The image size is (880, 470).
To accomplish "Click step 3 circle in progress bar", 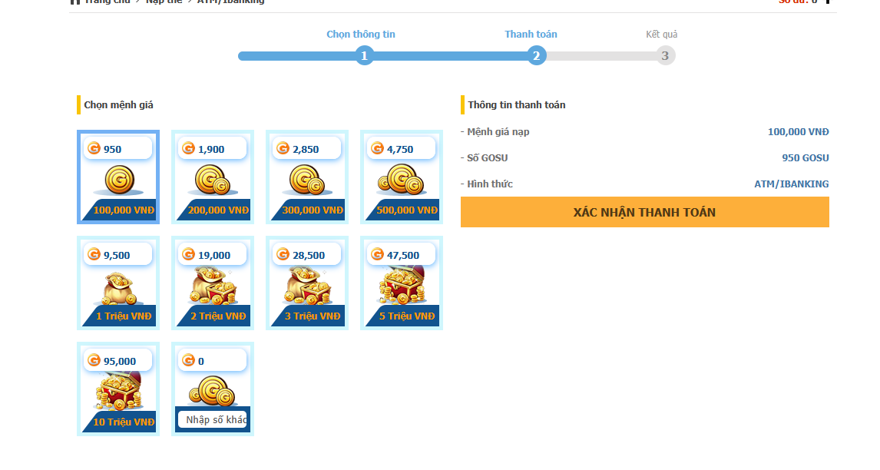I will [x=666, y=55].
